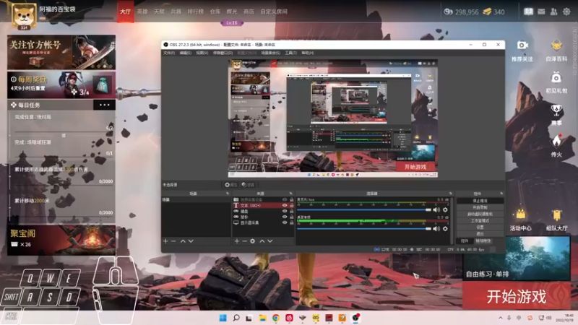
Task: Mute the 桌面音频 speaker icon
Action: click(436, 229)
